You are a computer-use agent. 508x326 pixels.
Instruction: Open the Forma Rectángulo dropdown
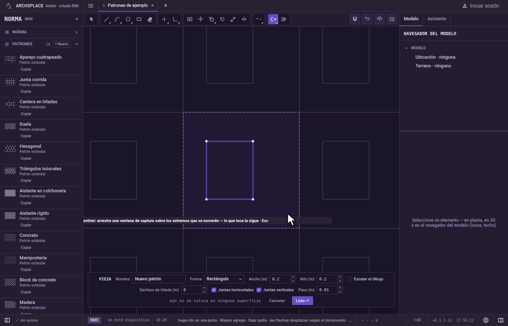[224, 279]
